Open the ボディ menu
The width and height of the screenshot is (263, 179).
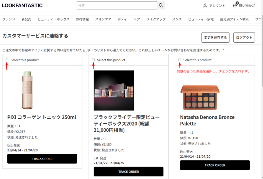tap(122, 19)
